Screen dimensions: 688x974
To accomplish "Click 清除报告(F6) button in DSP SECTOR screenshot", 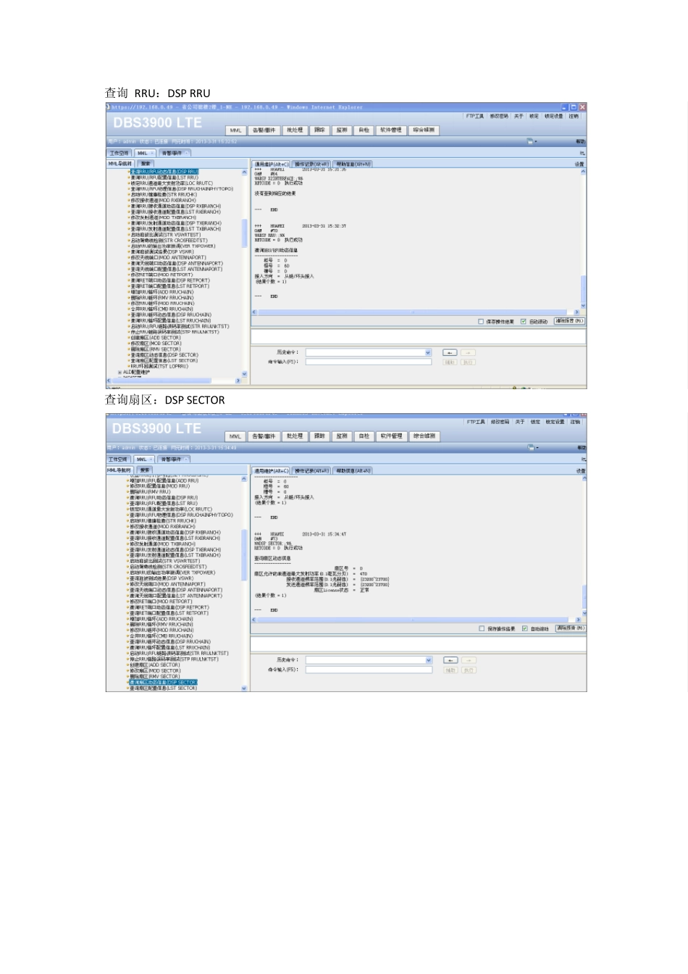I will [x=570, y=628].
